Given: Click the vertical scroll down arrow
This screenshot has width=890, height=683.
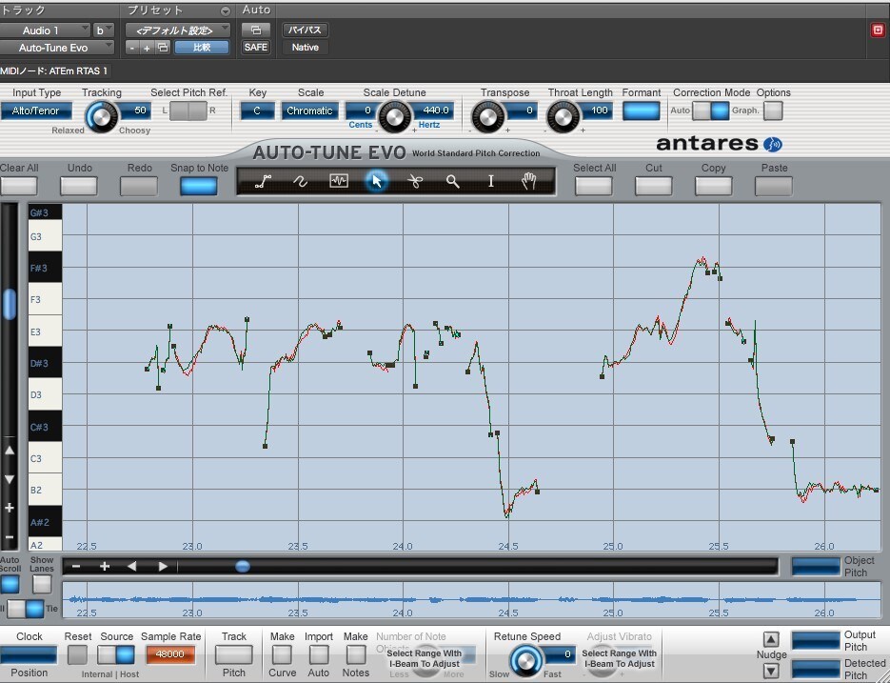Looking at the screenshot, I should pyautogui.click(x=10, y=479).
